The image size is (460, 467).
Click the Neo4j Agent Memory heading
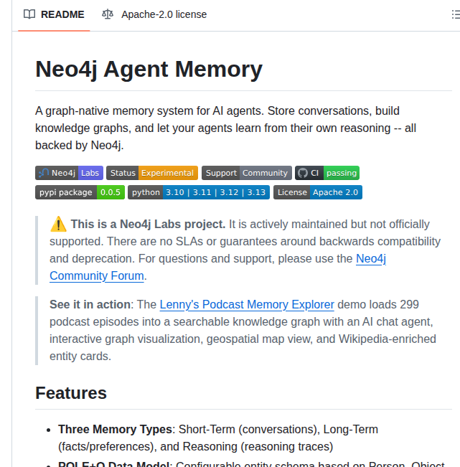pyautogui.click(x=149, y=69)
